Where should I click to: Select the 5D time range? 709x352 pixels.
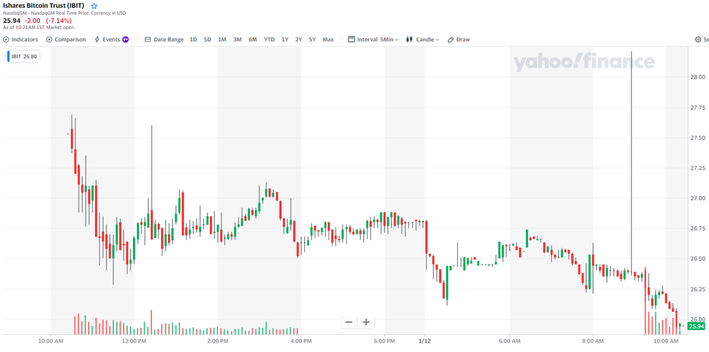coord(207,40)
